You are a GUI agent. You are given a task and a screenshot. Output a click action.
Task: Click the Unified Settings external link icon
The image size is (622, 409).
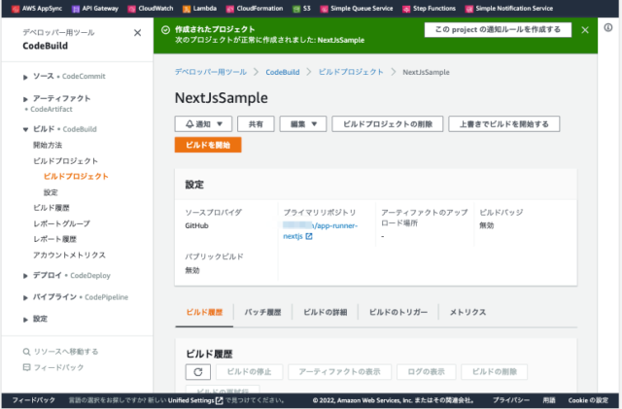[219, 400]
